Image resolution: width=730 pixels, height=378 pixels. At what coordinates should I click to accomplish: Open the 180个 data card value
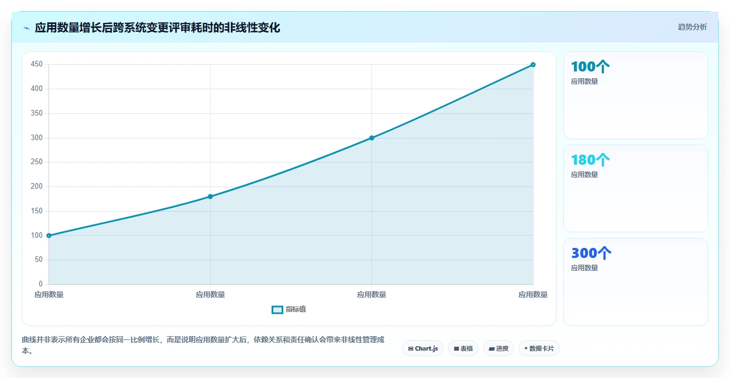(591, 160)
